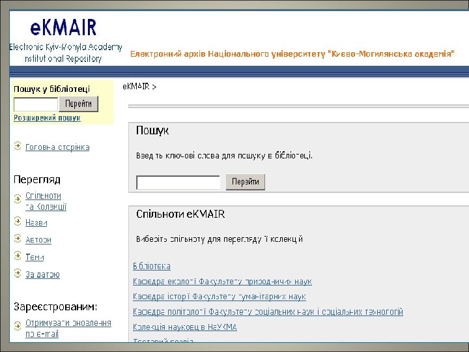Click the Пошук у бібліотеці label
Screen dimensions: 469x352
point(51,89)
